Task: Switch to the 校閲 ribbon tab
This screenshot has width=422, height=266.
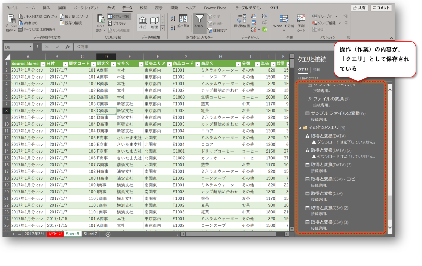Action: tap(144, 8)
